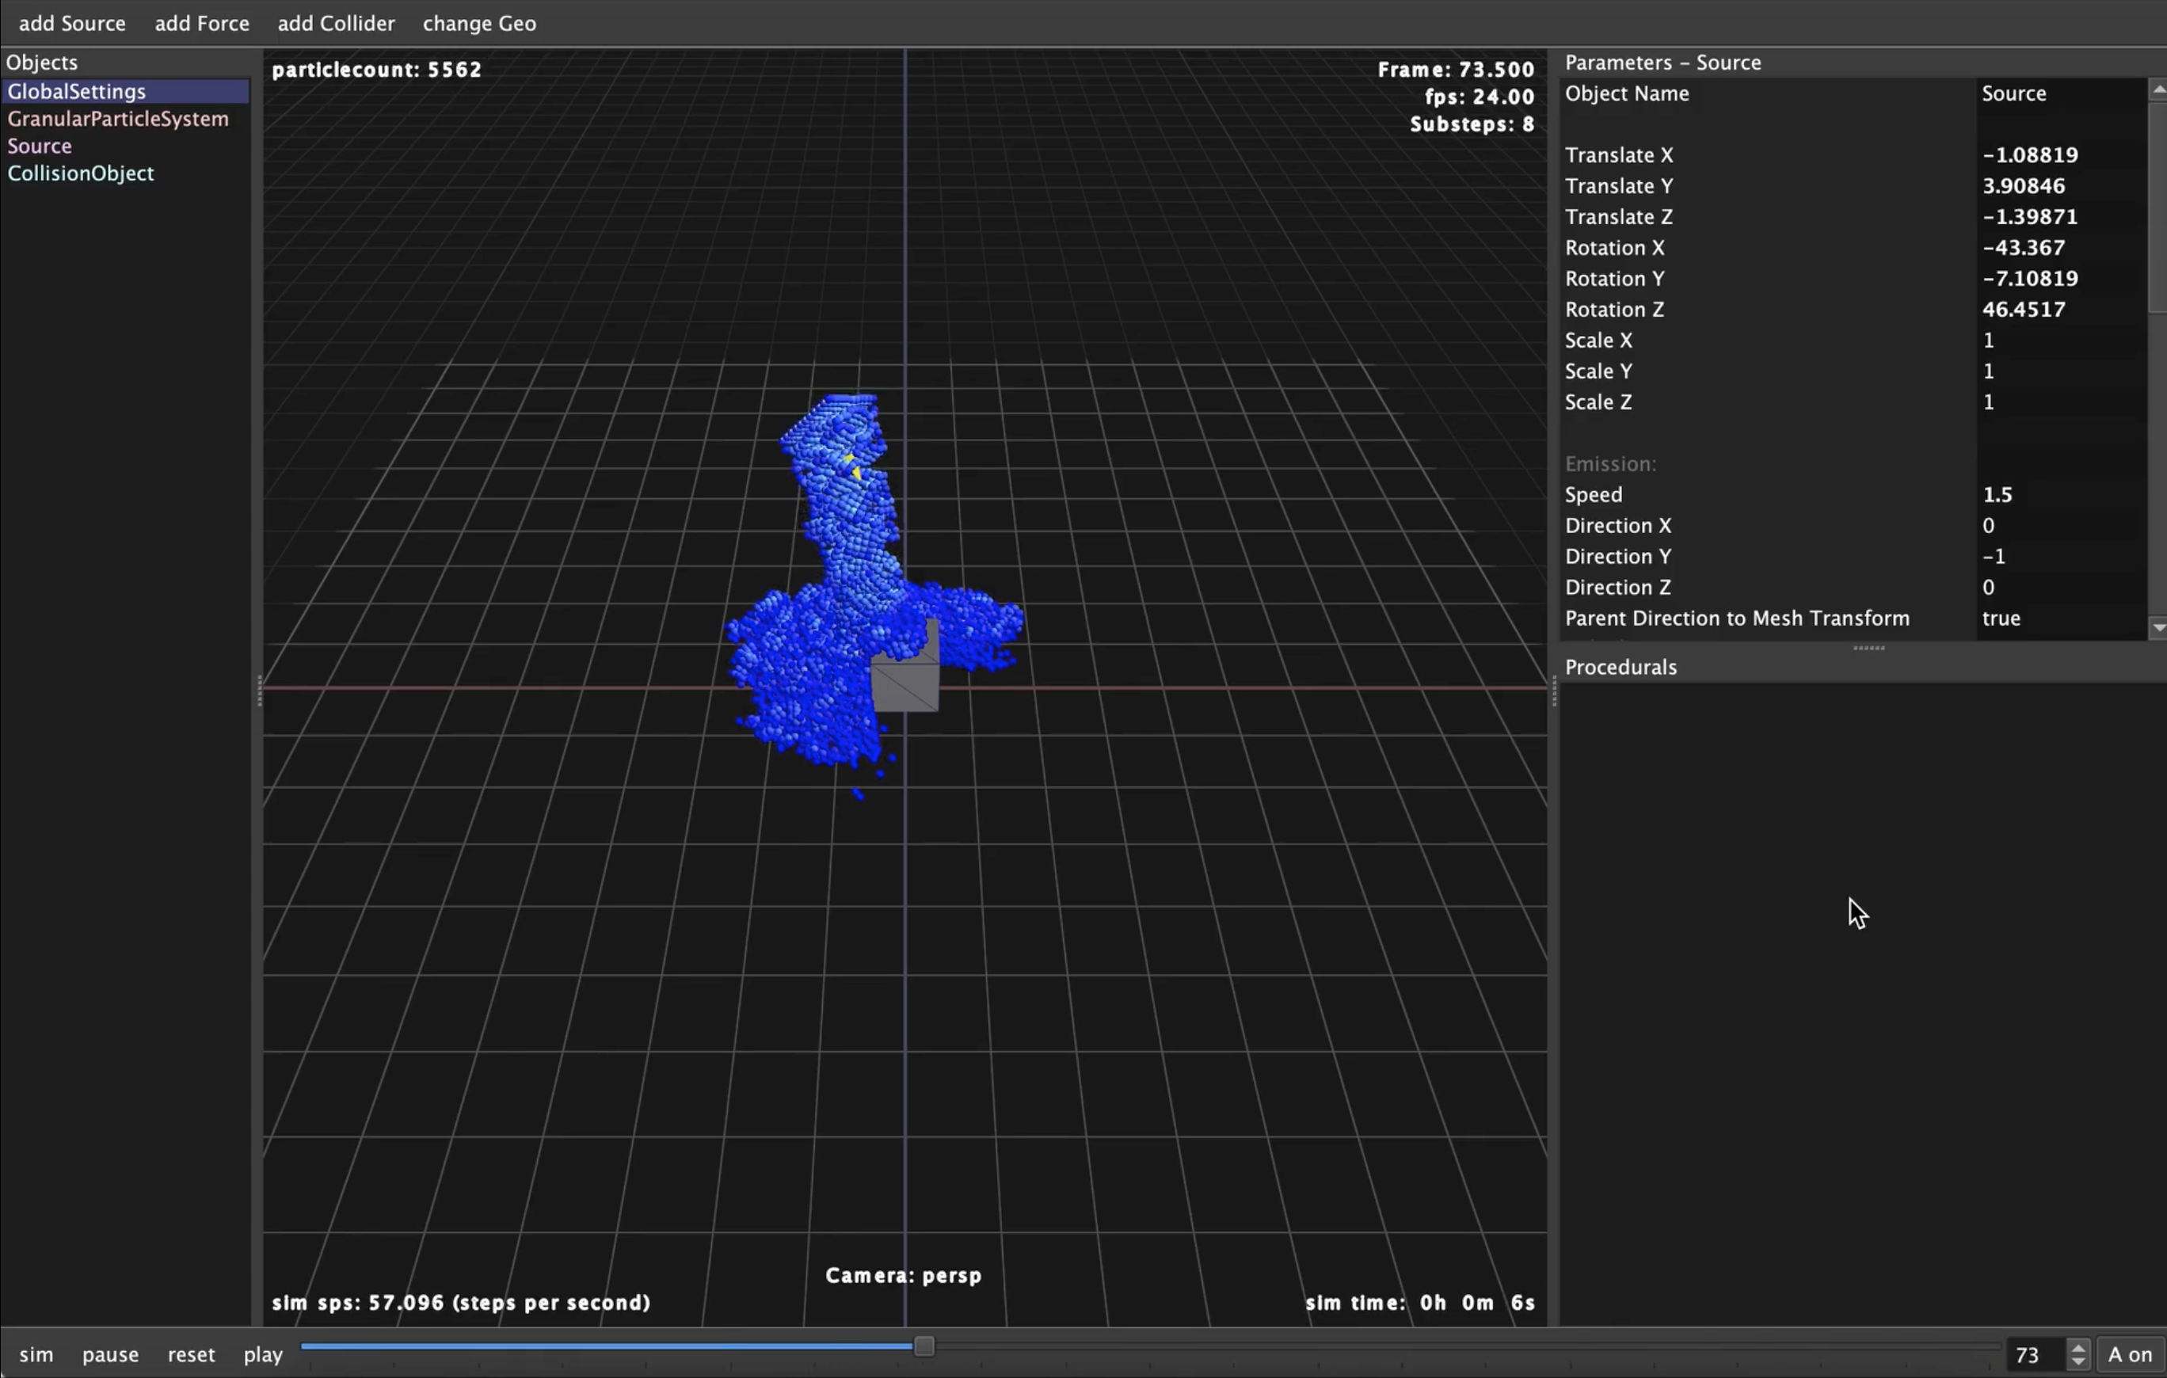Click the sim playback control button
Viewport: 2167px width, 1378px height.
[36, 1353]
